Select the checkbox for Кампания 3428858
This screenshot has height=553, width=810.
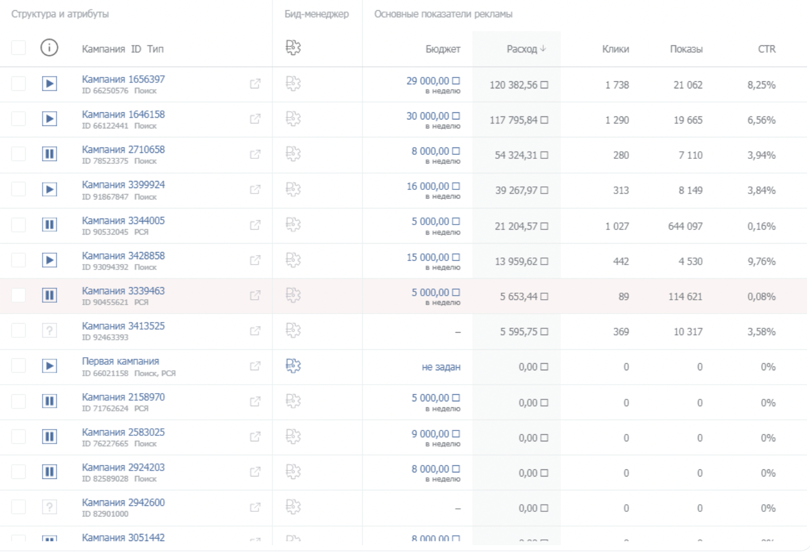(19, 260)
